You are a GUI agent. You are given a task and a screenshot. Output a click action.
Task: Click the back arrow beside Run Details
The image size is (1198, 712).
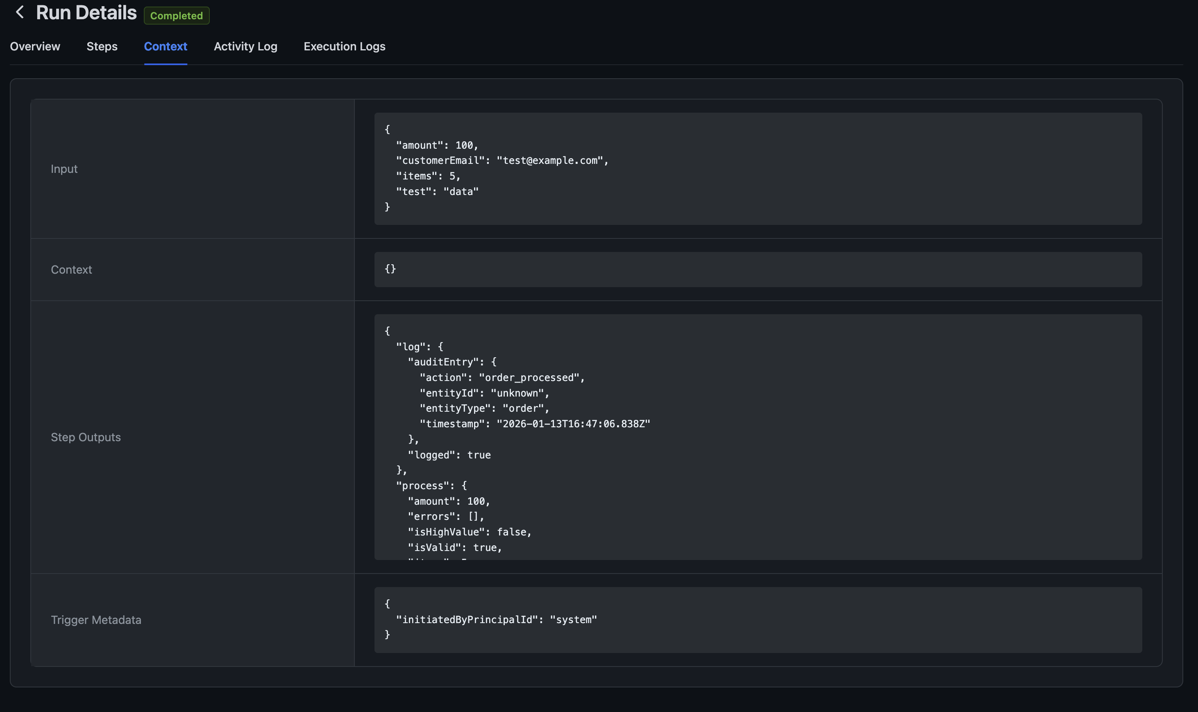[x=20, y=12]
